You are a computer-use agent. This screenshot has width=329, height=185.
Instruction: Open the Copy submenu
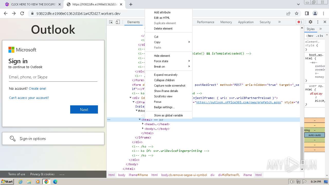coord(169,42)
